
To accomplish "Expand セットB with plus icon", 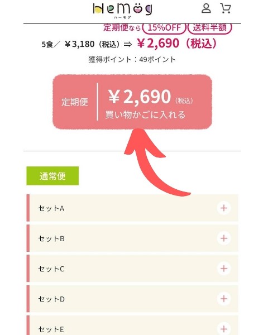I will point(224,238).
